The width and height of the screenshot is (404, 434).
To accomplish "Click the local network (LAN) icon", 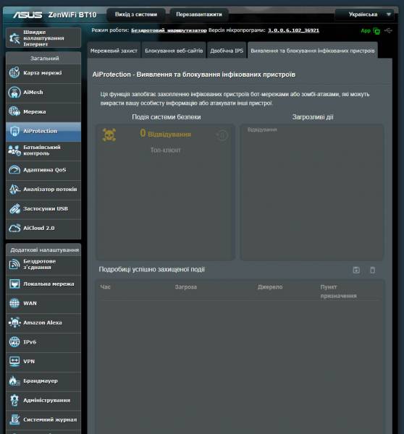I will click(14, 284).
